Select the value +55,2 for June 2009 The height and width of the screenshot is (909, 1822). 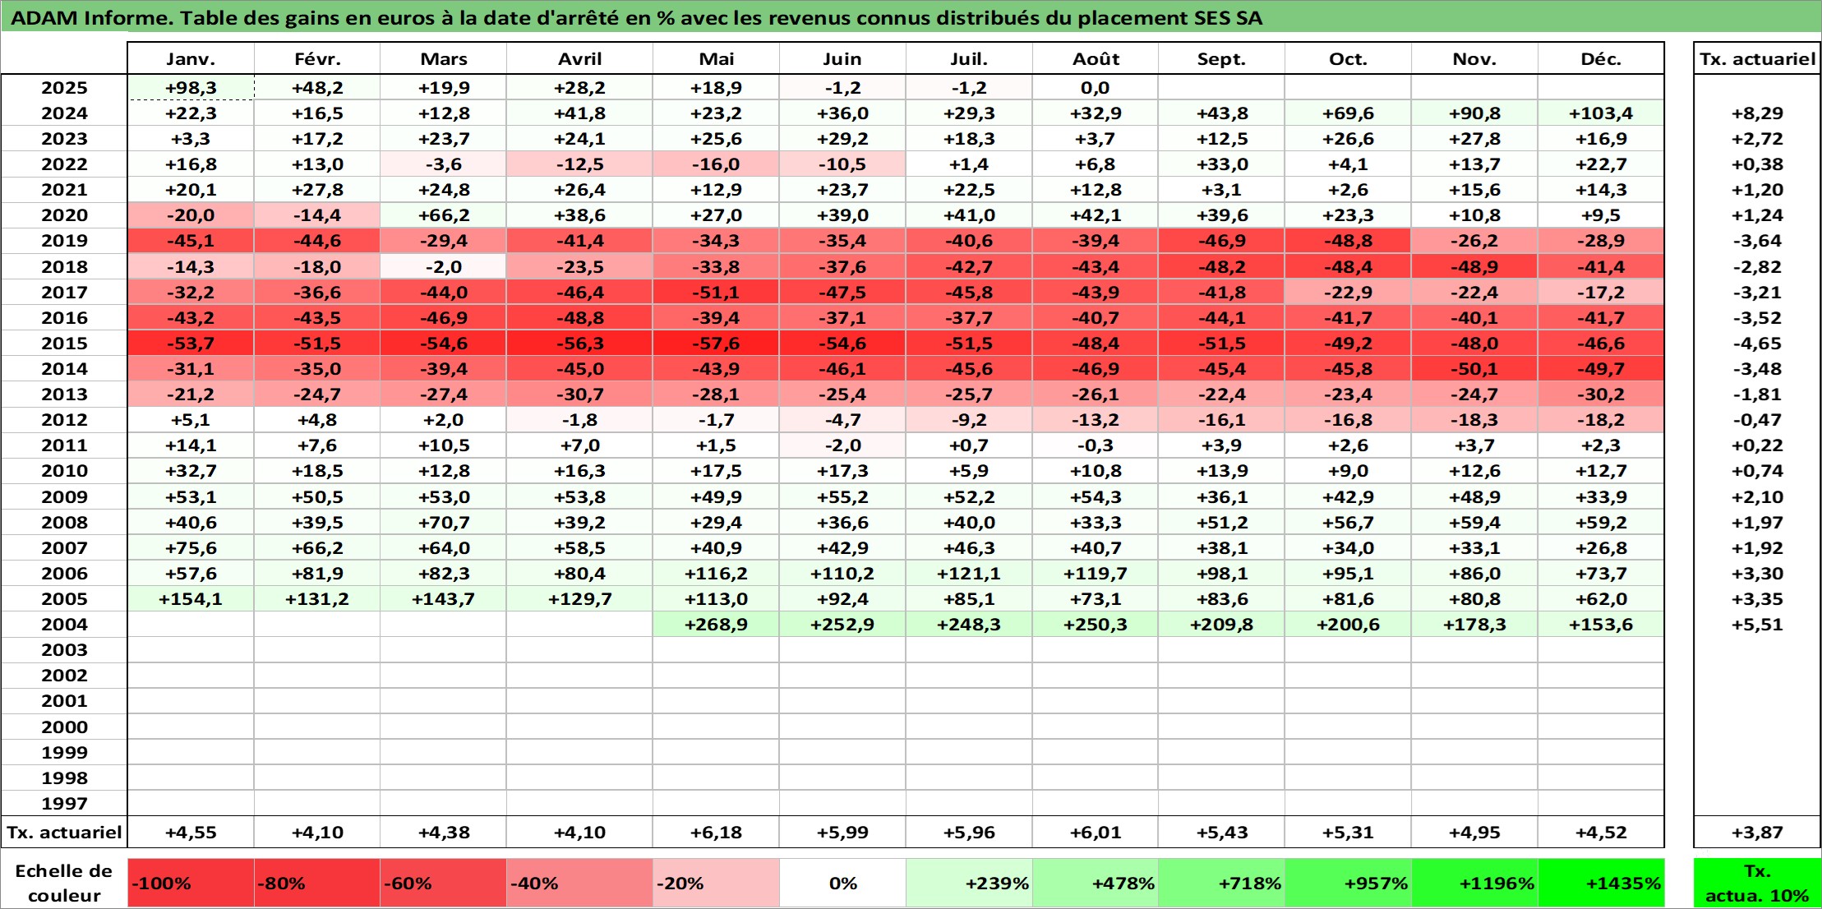point(842,496)
